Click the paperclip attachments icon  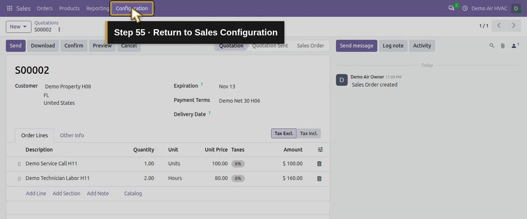click(503, 46)
